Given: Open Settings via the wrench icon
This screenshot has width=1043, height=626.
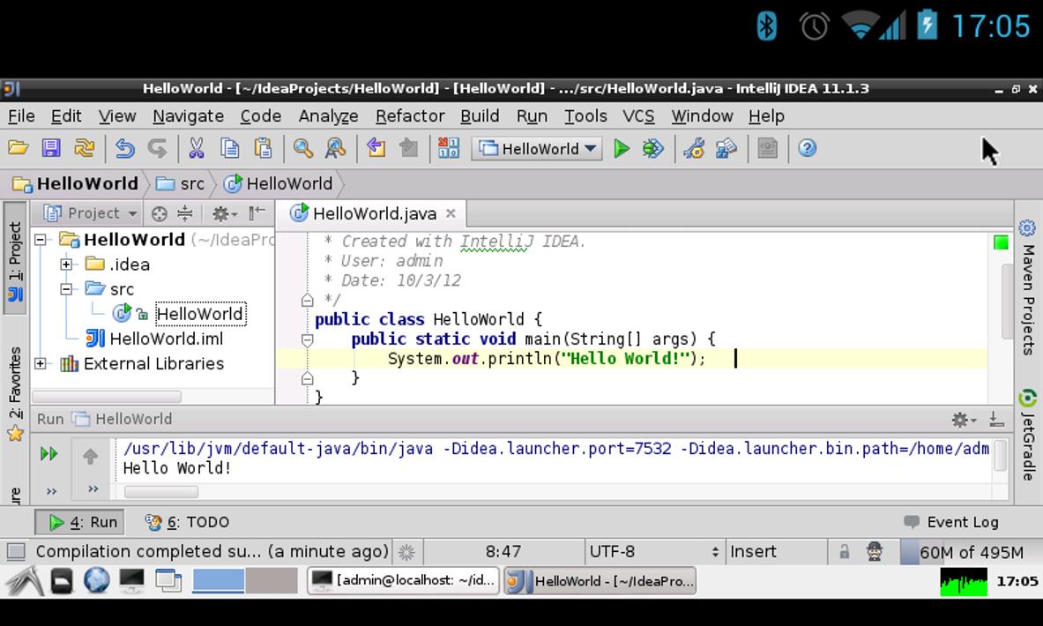Looking at the screenshot, I should [x=695, y=148].
